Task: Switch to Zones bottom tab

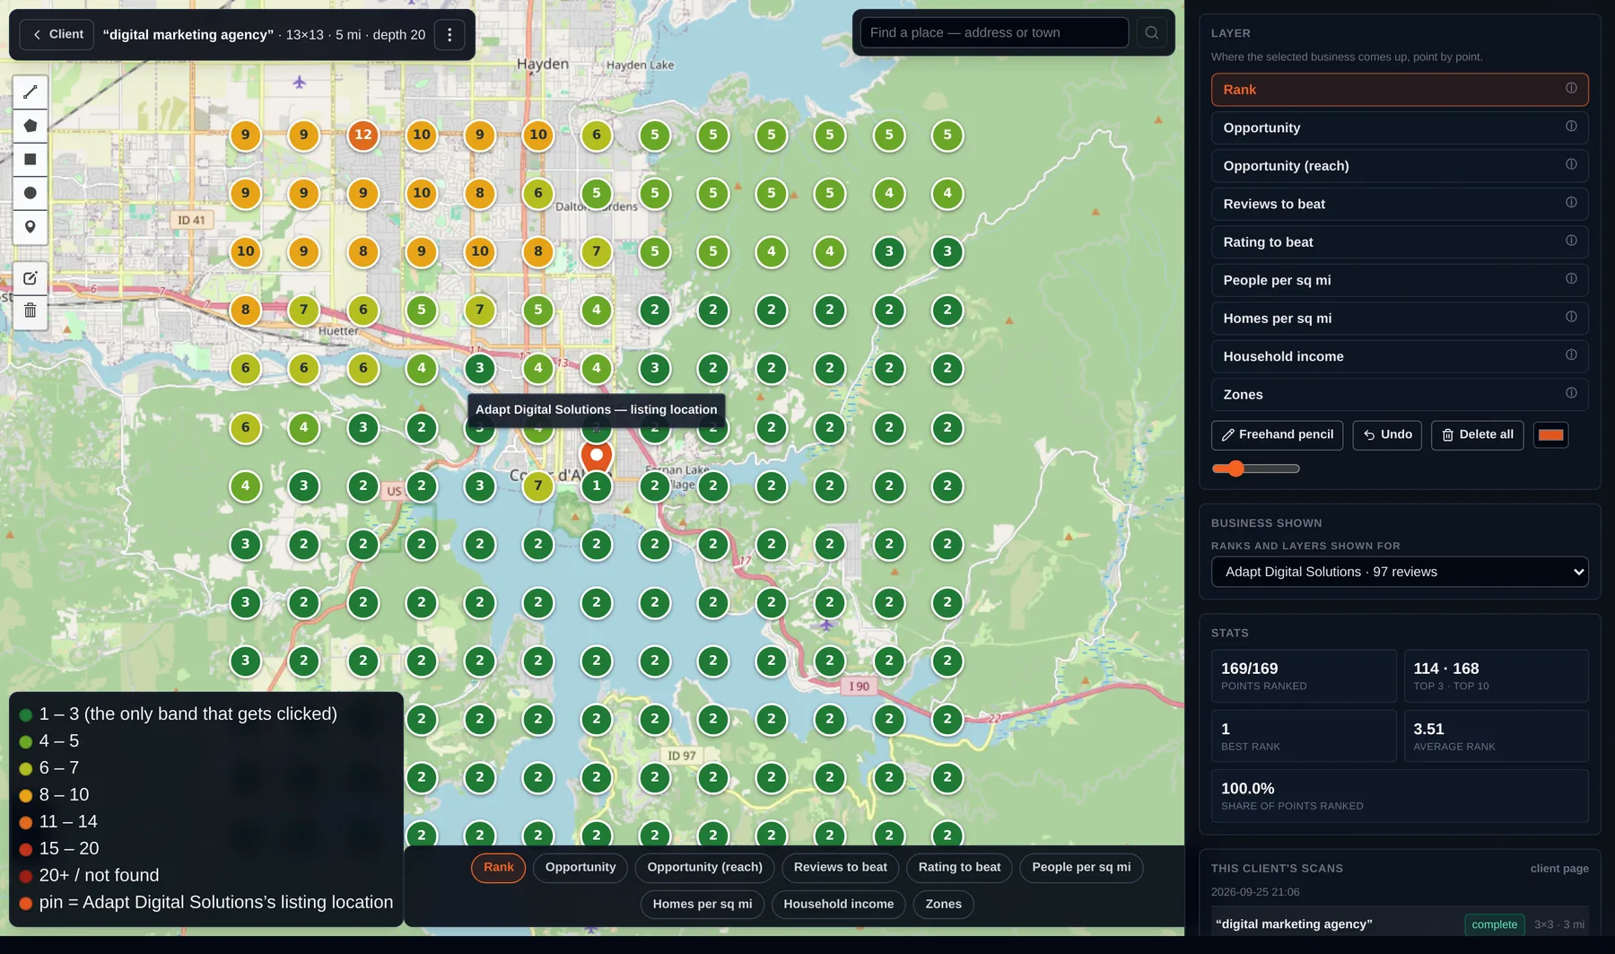Action: (x=944, y=905)
